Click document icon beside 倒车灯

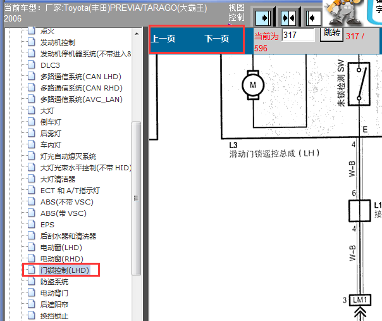click(32, 122)
